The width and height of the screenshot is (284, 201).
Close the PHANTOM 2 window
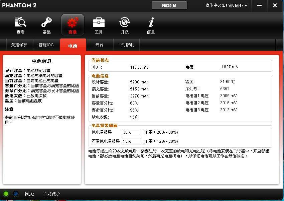point(275,5)
